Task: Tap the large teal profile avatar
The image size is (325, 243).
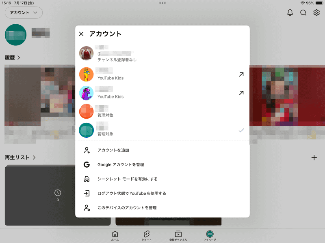Action: point(15,35)
